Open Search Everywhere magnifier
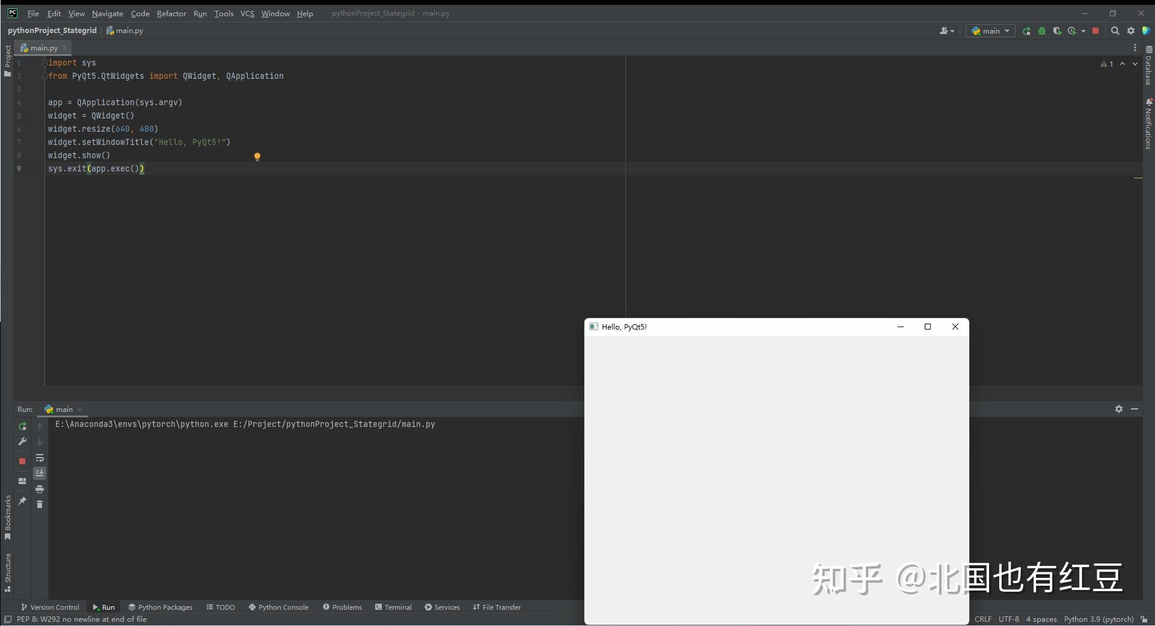The height and width of the screenshot is (626, 1155). [x=1115, y=31]
